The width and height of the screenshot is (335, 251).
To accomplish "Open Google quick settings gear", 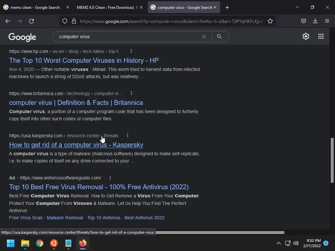I will (306, 36).
